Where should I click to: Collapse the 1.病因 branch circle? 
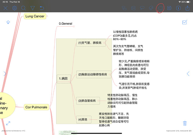[69, 82]
